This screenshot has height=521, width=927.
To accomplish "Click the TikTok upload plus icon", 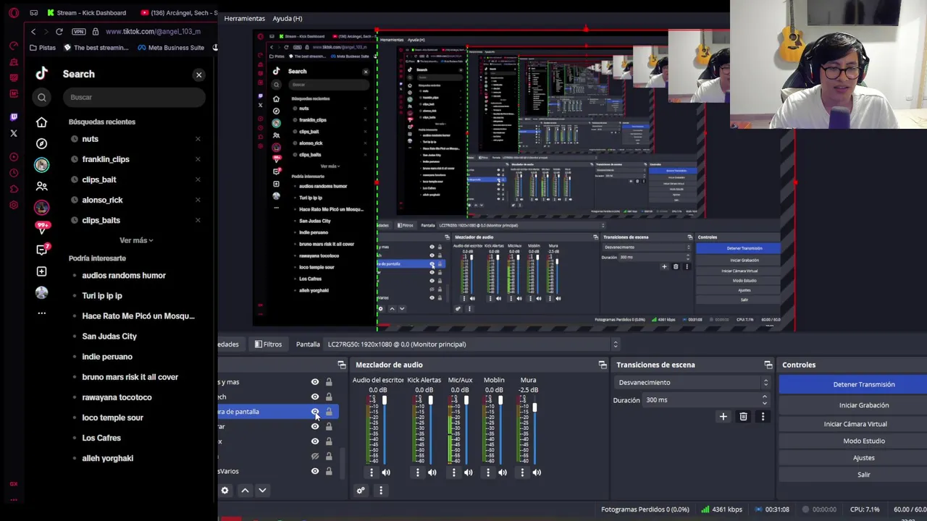I will click(x=42, y=271).
